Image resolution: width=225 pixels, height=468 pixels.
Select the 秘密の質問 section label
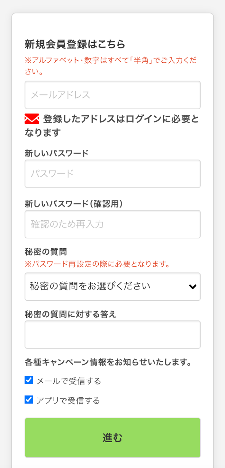pyautogui.click(x=46, y=252)
